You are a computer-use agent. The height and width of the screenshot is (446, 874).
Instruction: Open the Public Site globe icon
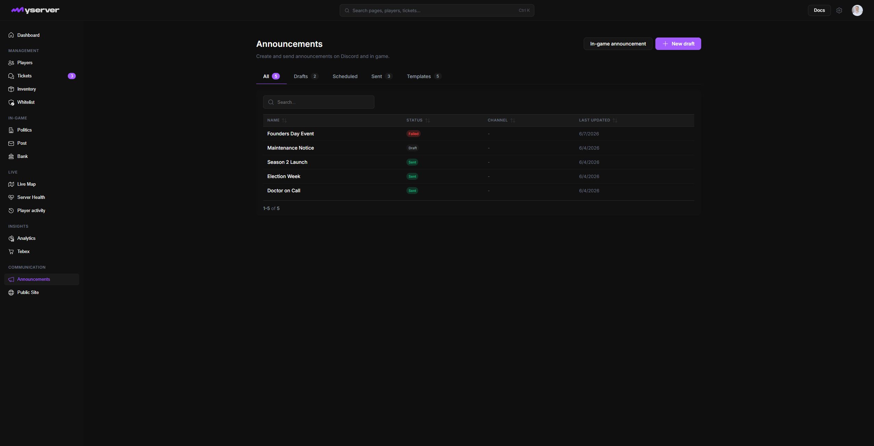[11, 293]
